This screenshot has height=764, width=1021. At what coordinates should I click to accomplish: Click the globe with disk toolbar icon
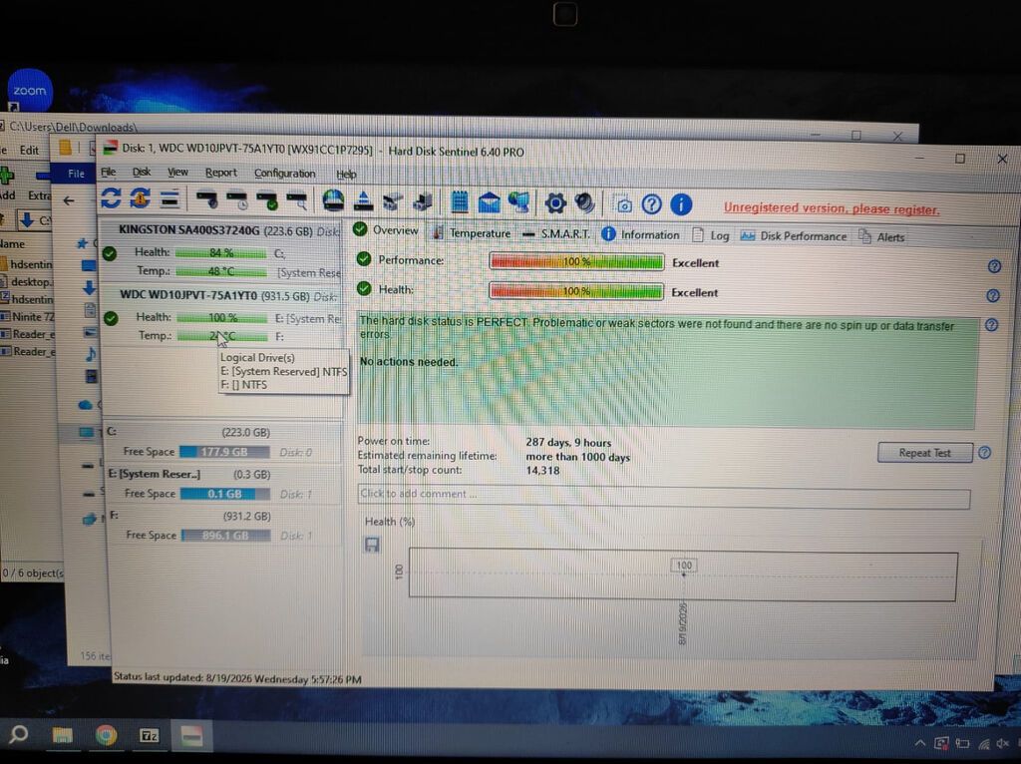[333, 199]
